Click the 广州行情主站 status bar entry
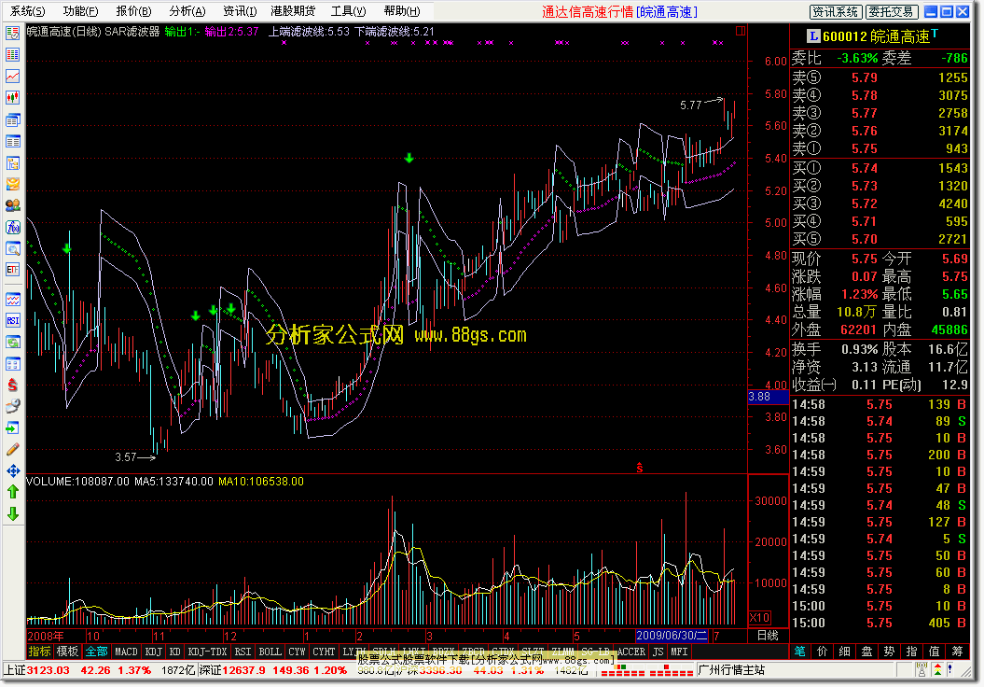The height and width of the screenshot is (687, 984). (731, 670)
